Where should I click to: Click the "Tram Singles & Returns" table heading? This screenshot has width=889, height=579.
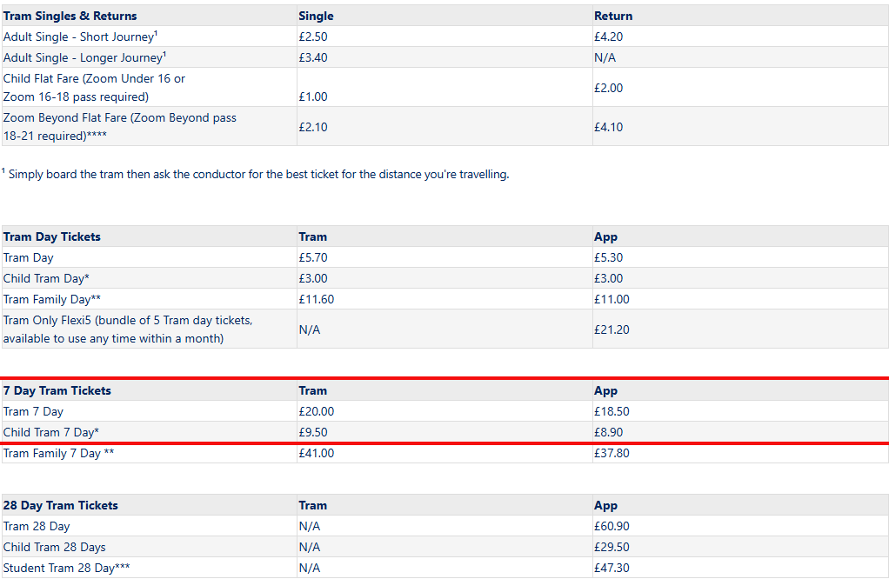(70, 16)
